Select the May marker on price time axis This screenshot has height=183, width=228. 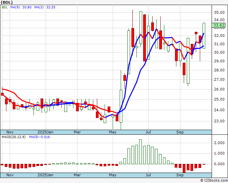pos(113,132)
